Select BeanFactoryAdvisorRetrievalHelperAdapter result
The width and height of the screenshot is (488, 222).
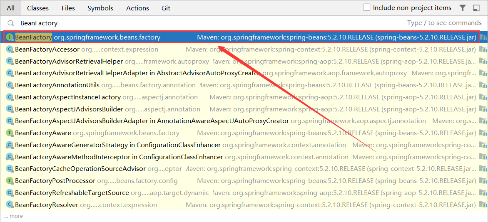click(x=244, y=73)
